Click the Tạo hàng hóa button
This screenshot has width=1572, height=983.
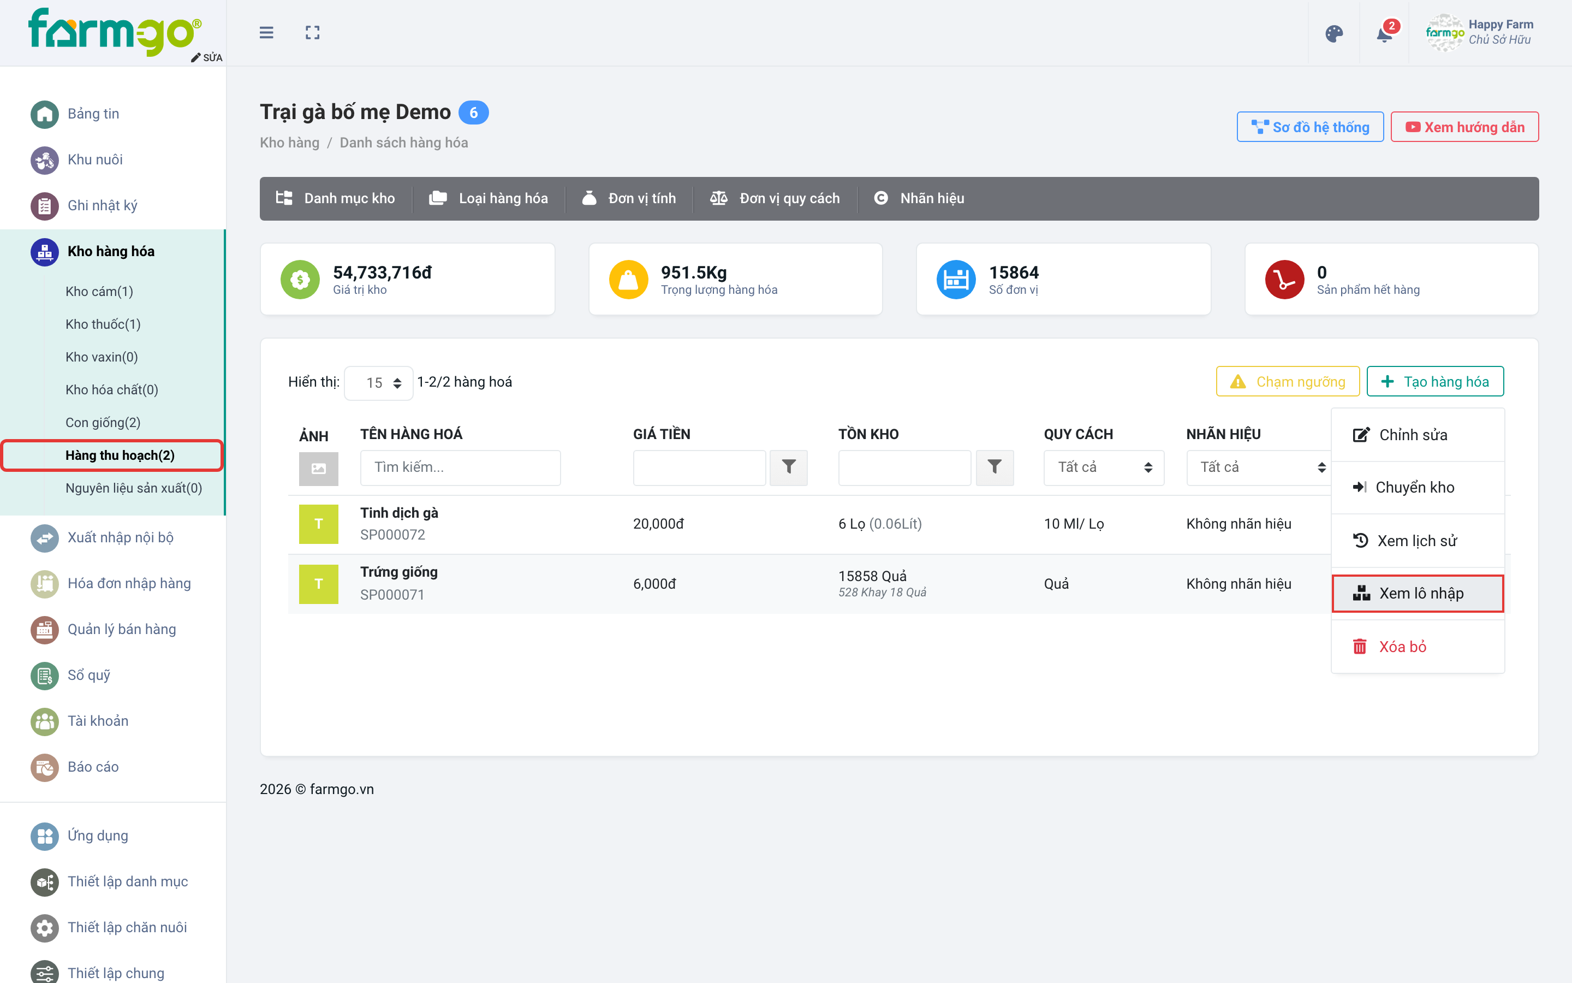tap(1435, 382)
